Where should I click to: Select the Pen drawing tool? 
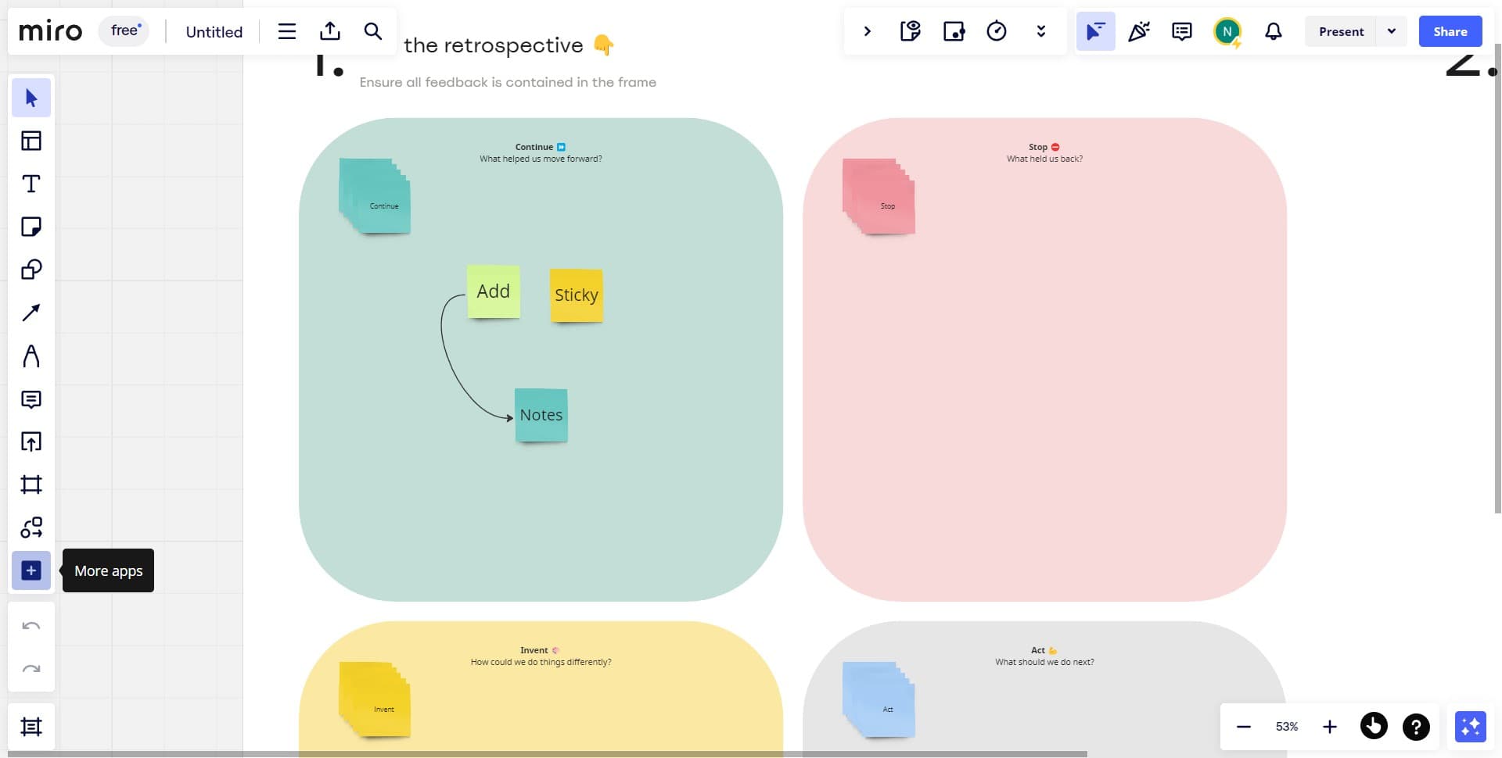click(x=31, y=356)
